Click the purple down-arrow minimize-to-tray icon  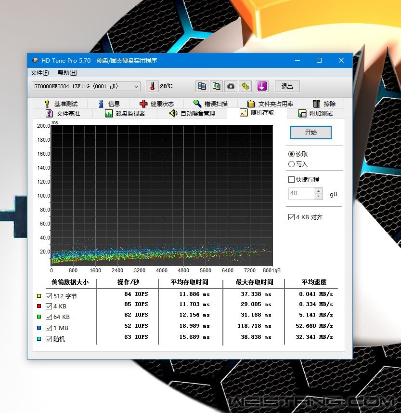262,86
